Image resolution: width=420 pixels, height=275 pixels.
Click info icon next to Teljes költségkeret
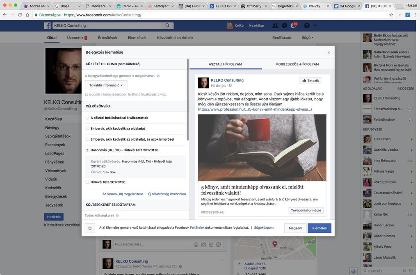click(117, 216)
